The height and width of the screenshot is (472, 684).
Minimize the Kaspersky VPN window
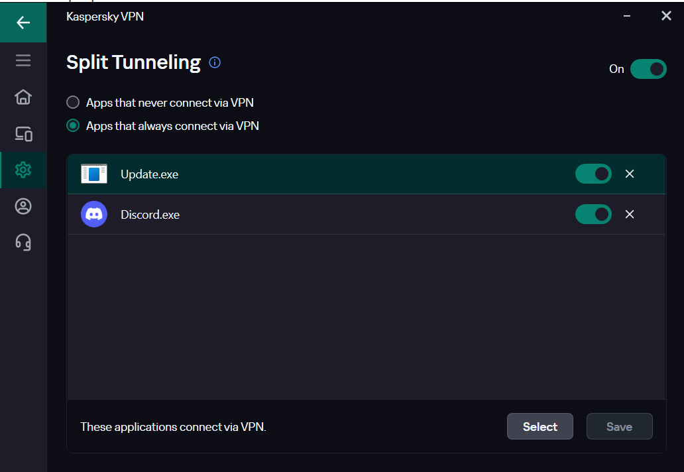pos(627,16)
